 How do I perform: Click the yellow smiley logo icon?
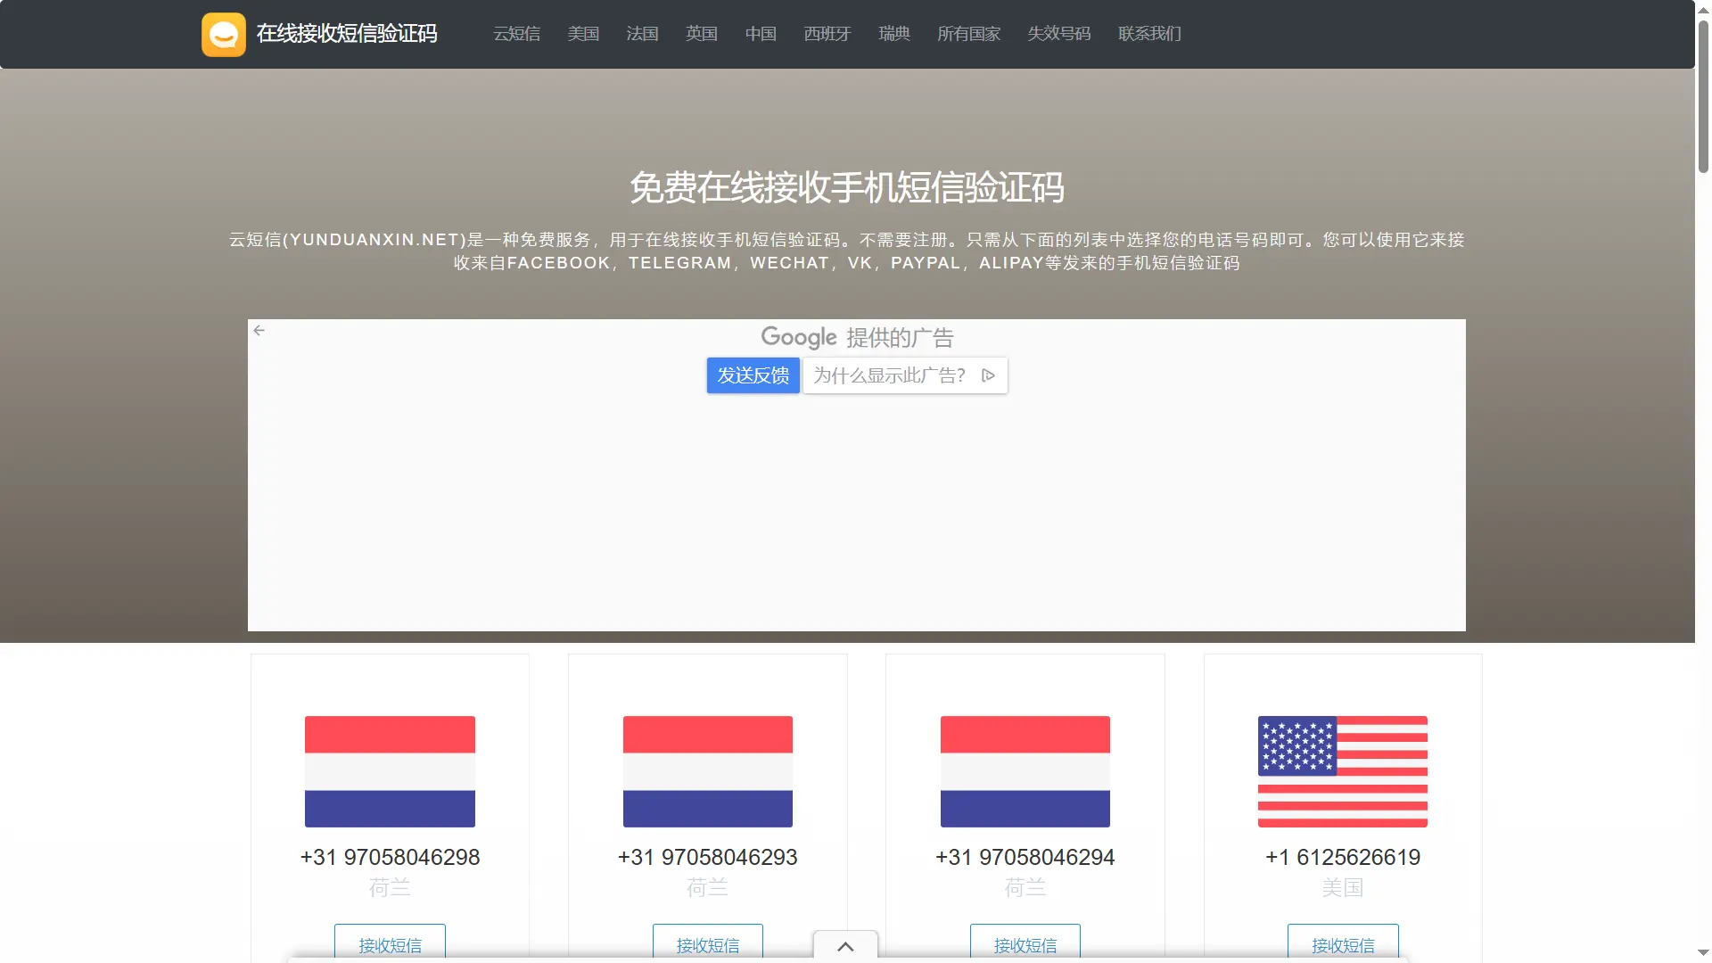[223, 34]
